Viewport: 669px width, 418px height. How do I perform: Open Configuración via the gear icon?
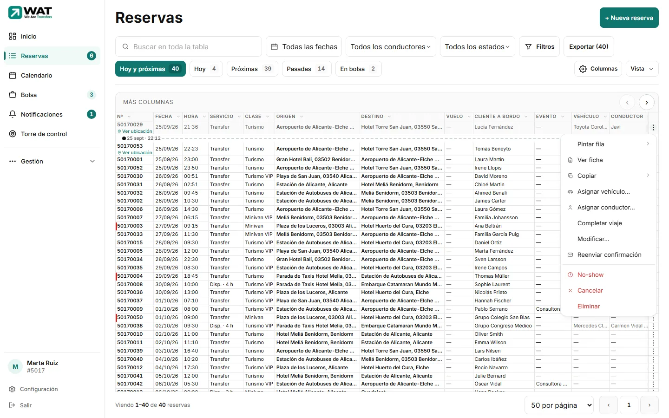point(12,389)
